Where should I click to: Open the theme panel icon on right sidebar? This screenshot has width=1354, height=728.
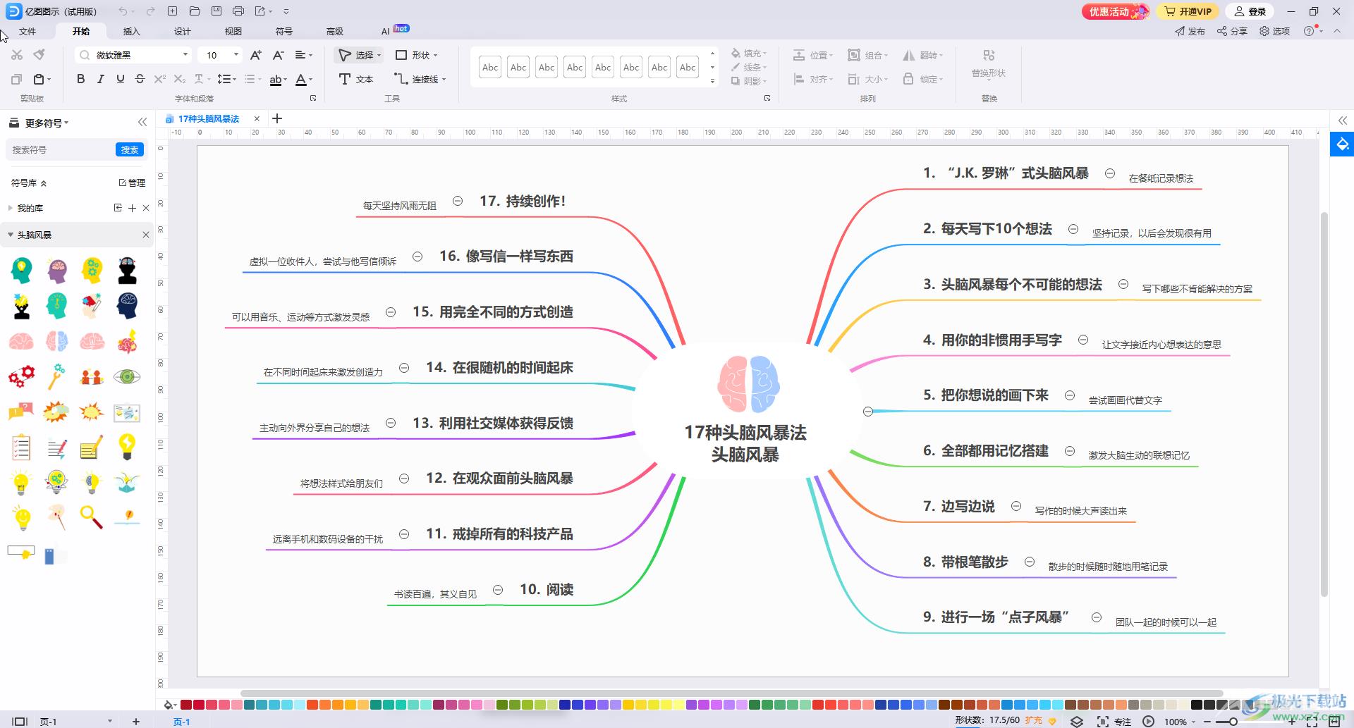[x=1343, y=144]
